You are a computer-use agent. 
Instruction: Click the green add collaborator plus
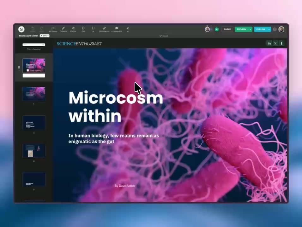pyautogui.click(x=217, y=29)
